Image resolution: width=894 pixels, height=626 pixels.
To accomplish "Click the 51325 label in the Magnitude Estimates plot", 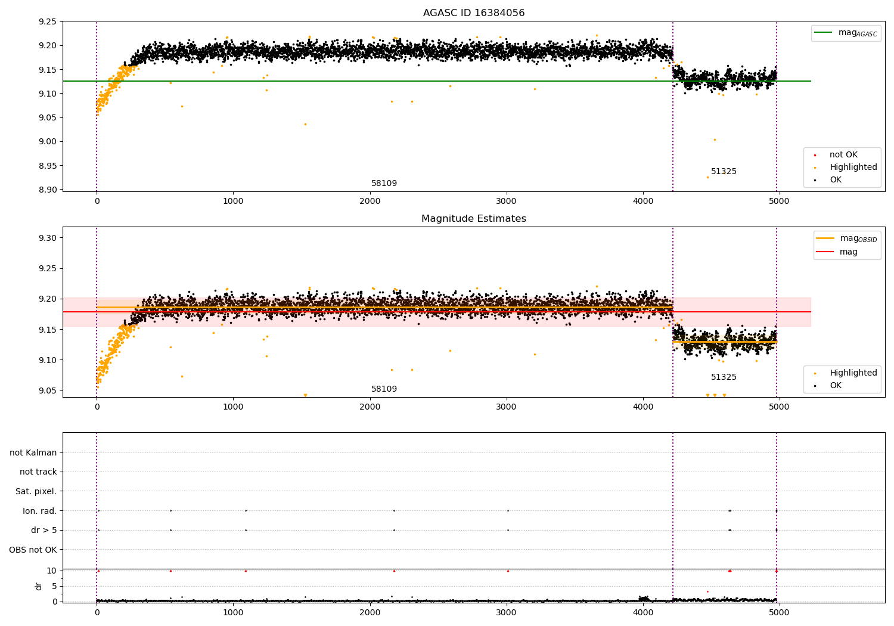I will coord(724,377).
